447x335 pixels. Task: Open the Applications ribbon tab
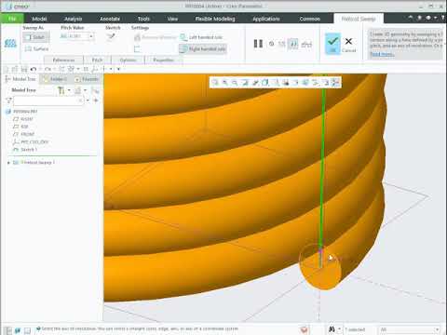(x=266, y=19)
